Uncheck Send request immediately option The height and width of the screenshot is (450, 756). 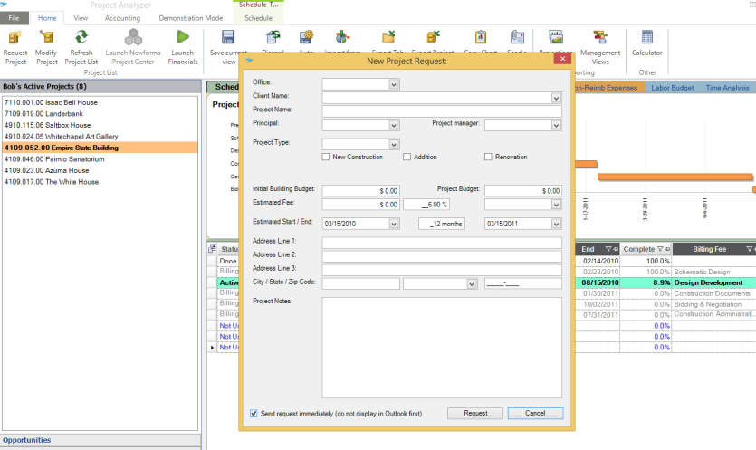[x=254, y=414]
